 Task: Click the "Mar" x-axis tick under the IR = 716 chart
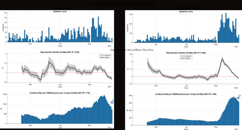tap(31, 125)
